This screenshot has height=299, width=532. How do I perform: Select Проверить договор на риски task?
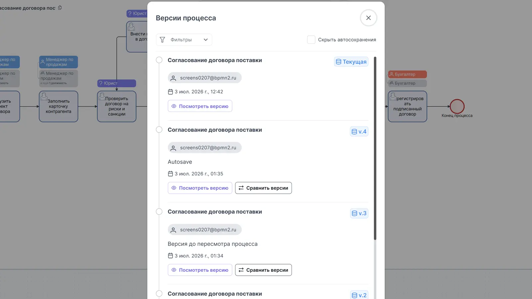[x=117, y=106]
